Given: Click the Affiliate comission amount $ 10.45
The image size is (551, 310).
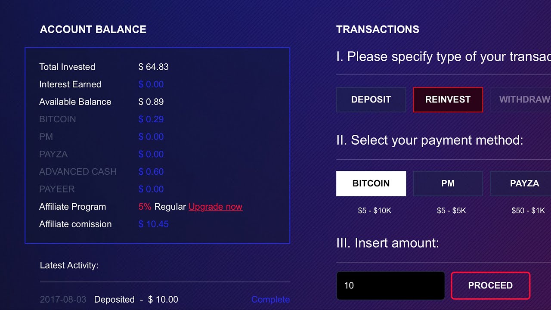Looking at the screenshot, I should [154, 224].
